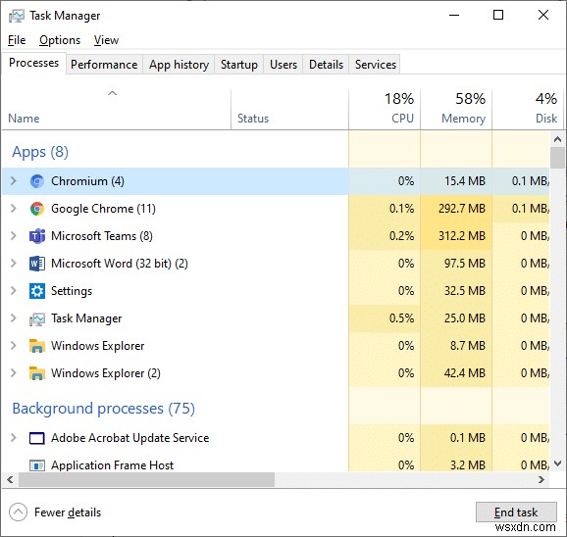567x537 pixels.
Task: Open the File menu
Action: [x=17, y=40]
